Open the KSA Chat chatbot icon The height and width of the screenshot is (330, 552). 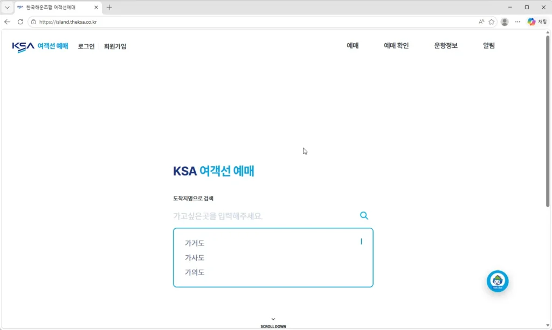coord(498,281)
